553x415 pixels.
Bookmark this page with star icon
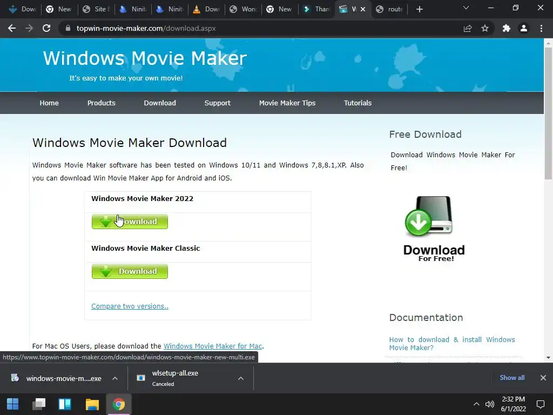tap(485, 28)
